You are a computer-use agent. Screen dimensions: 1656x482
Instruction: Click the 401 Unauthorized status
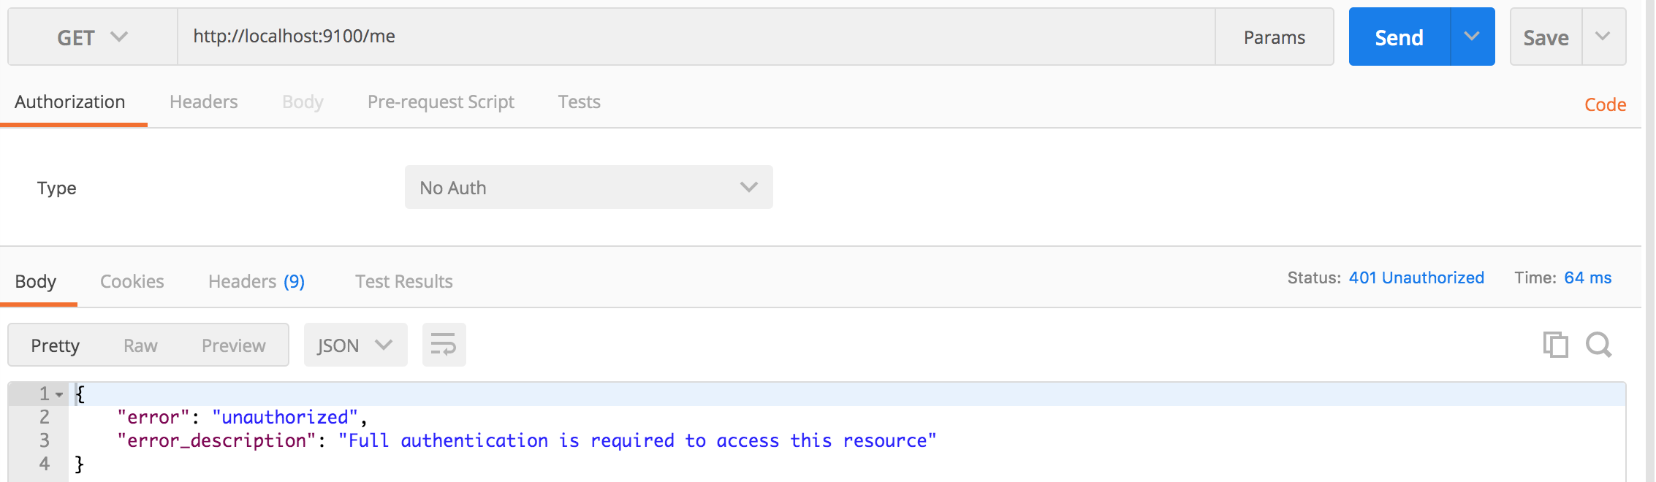click(x=1416, y=278)
